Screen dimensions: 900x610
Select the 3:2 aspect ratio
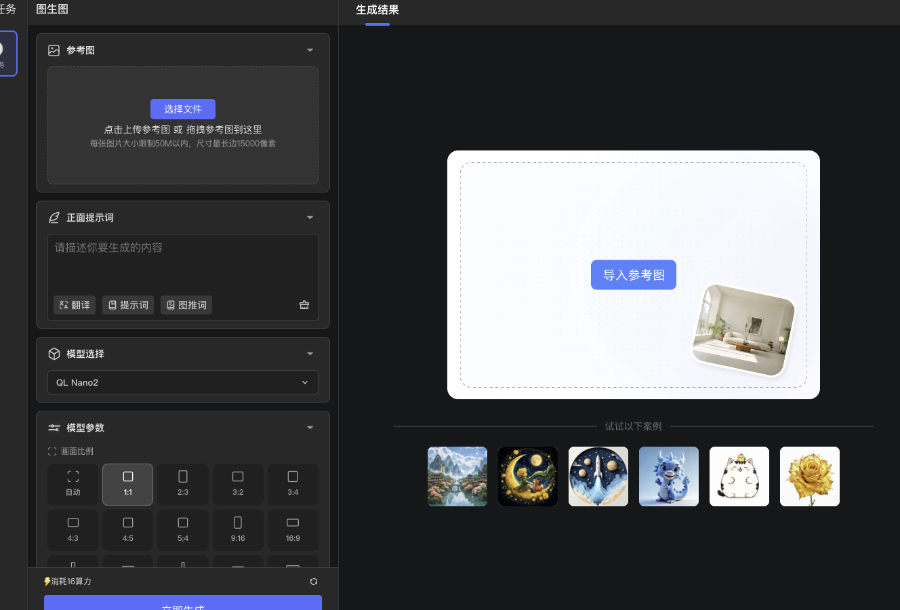238,485
